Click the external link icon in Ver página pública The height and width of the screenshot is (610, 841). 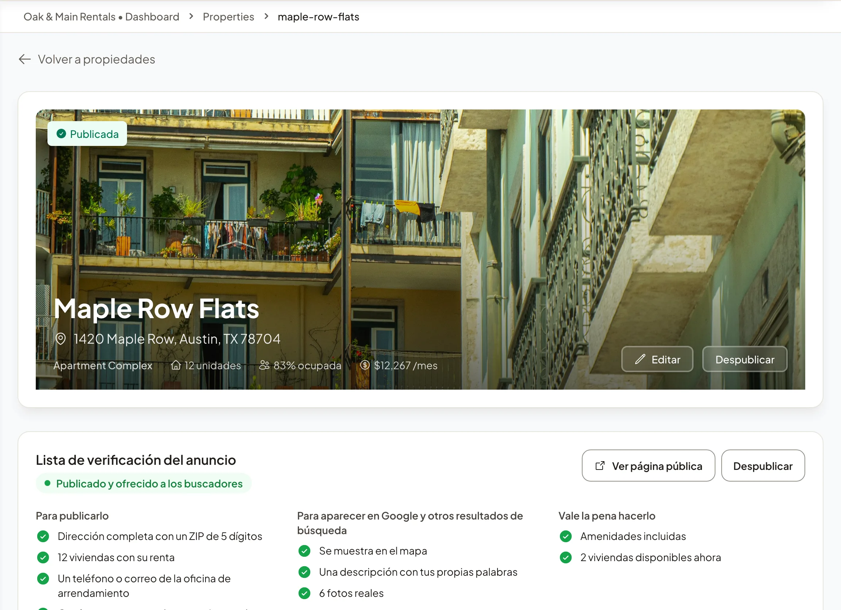tap(600, 466)
